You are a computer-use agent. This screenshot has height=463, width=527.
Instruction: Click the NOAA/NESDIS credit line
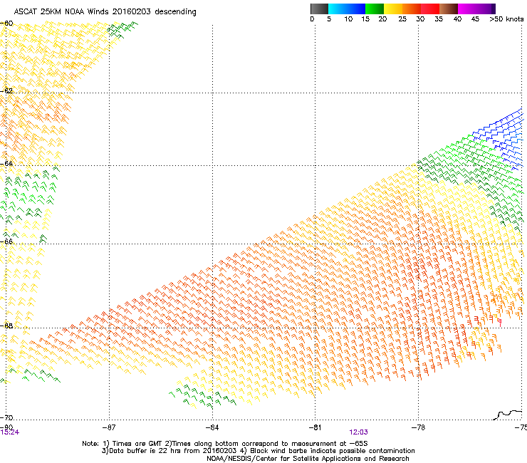pyautogui.click(x=308, y=459)
